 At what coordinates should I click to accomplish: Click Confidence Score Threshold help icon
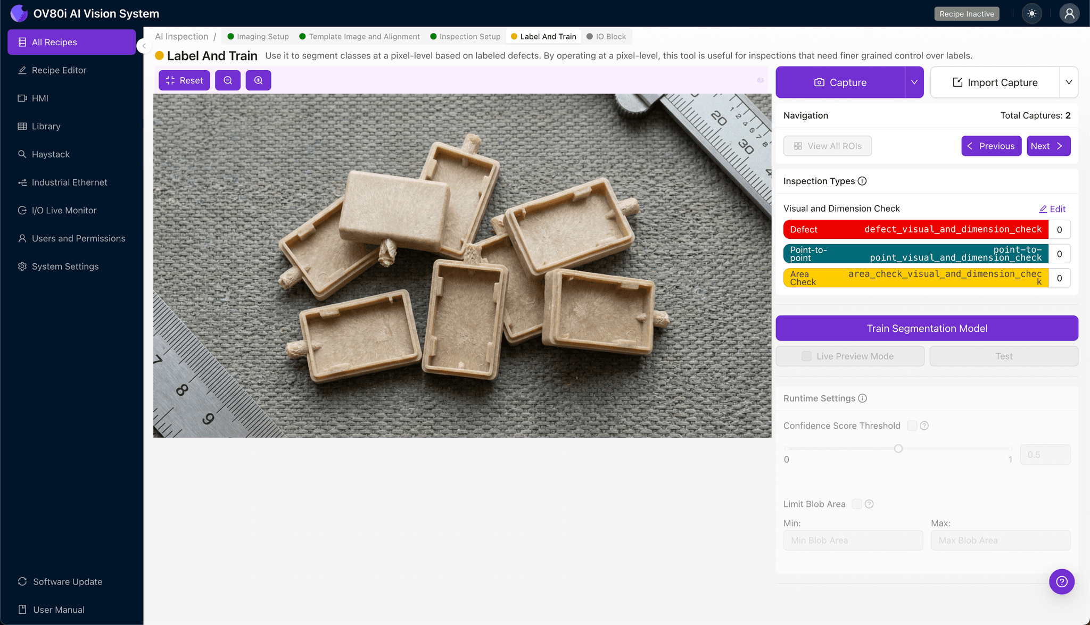[924, 426]
